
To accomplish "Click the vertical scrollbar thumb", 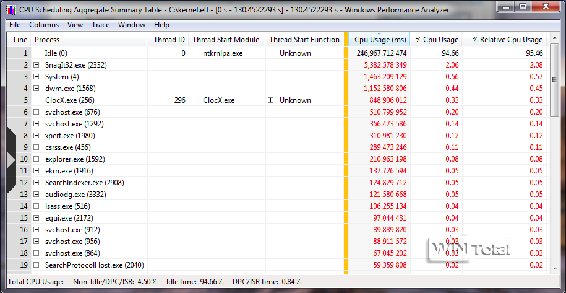I will click(x=555, y=79).
